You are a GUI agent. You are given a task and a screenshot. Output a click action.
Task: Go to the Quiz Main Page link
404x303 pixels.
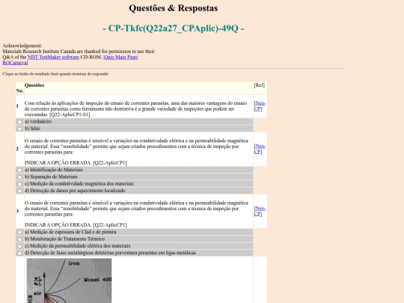pyautogui.click(x=120, y=57)
